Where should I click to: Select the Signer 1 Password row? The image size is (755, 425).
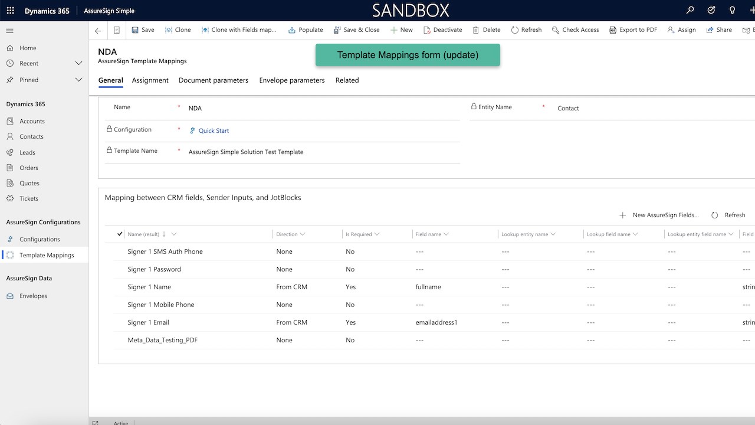tap(434, 270)
